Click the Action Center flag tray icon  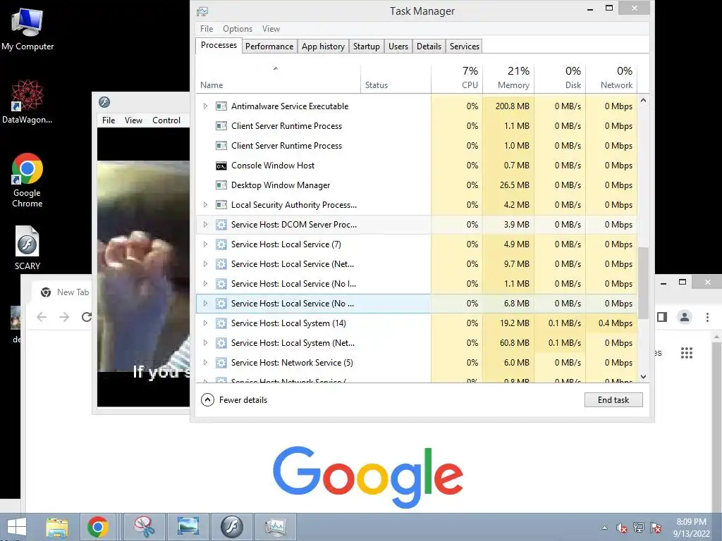click(656, 528)
